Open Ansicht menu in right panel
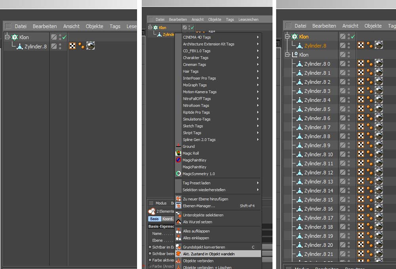This screenshot has height=269, width=396. [350, 26]
